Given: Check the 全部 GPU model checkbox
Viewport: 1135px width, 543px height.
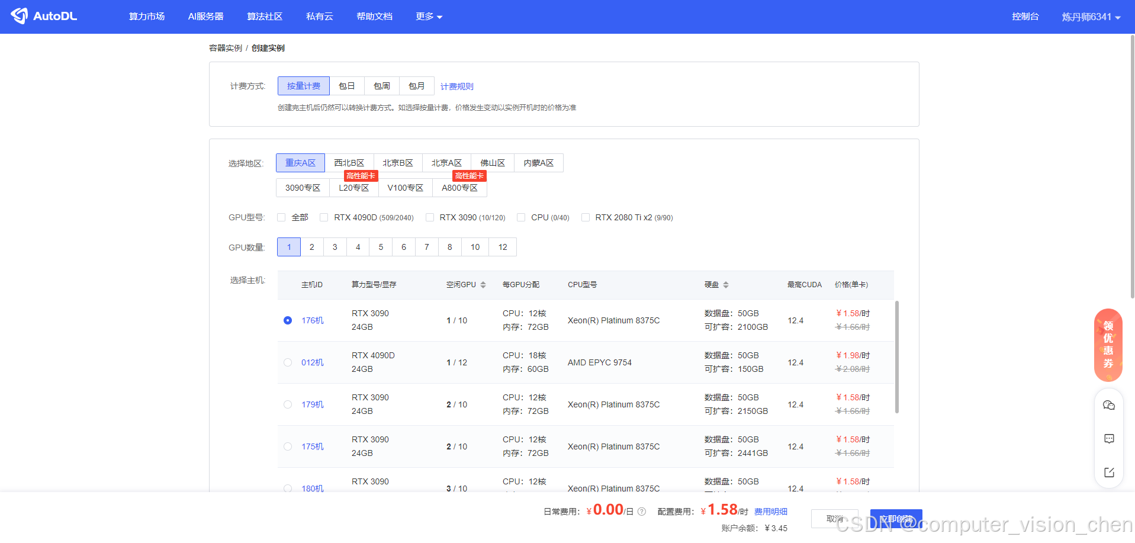Looking at the screenshot, I should pos(281,217).
